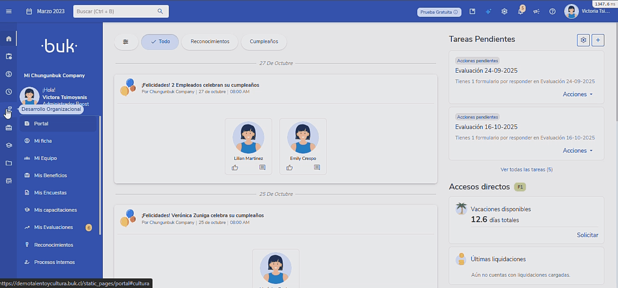Toggle the Reconocimientos filter chip
618x288 pixels.
tap(210, 42)
